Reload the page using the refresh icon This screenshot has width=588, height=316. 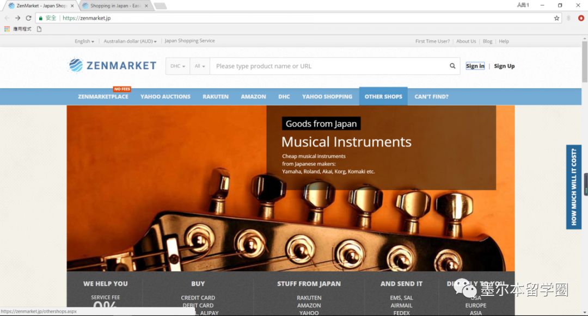click(28, 18)
